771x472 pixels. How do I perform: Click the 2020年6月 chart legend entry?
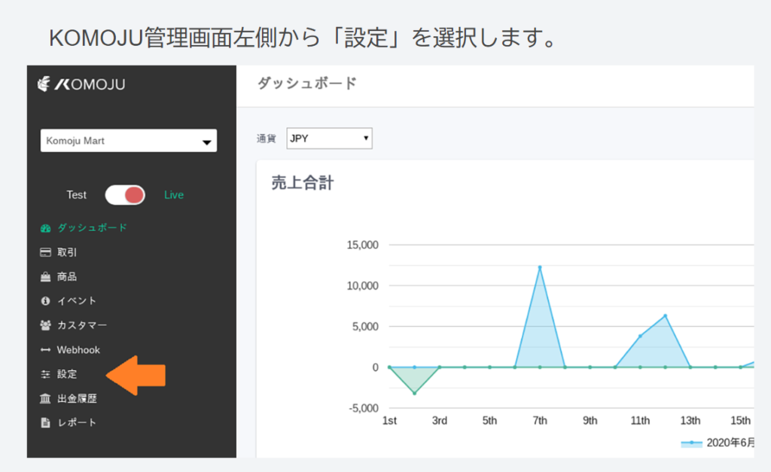(718, 443)
